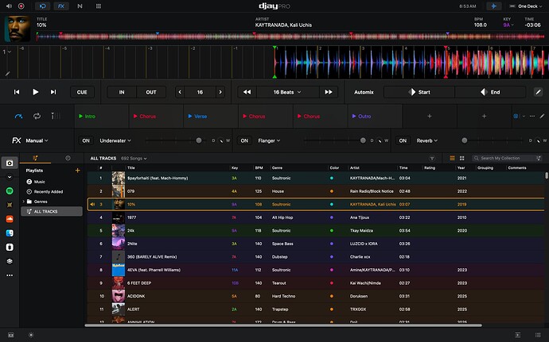Screen dimensions: 549x342
Task: Open the cue options three-dots menu
Action: point(532,116)
